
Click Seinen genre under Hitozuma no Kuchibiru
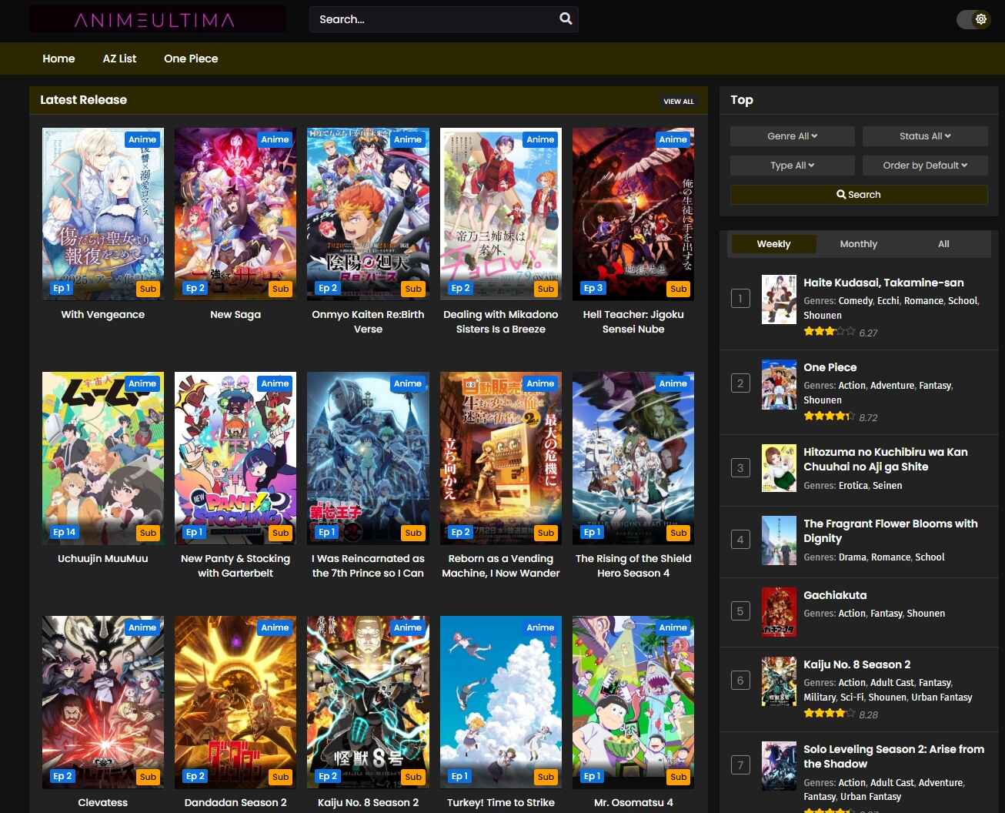887,486
